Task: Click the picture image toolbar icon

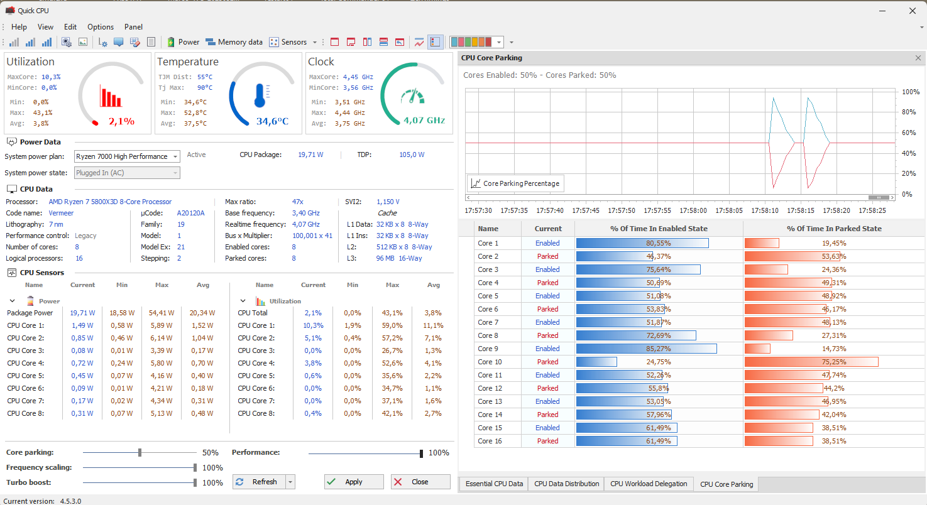Action: [x=82, y=42]
